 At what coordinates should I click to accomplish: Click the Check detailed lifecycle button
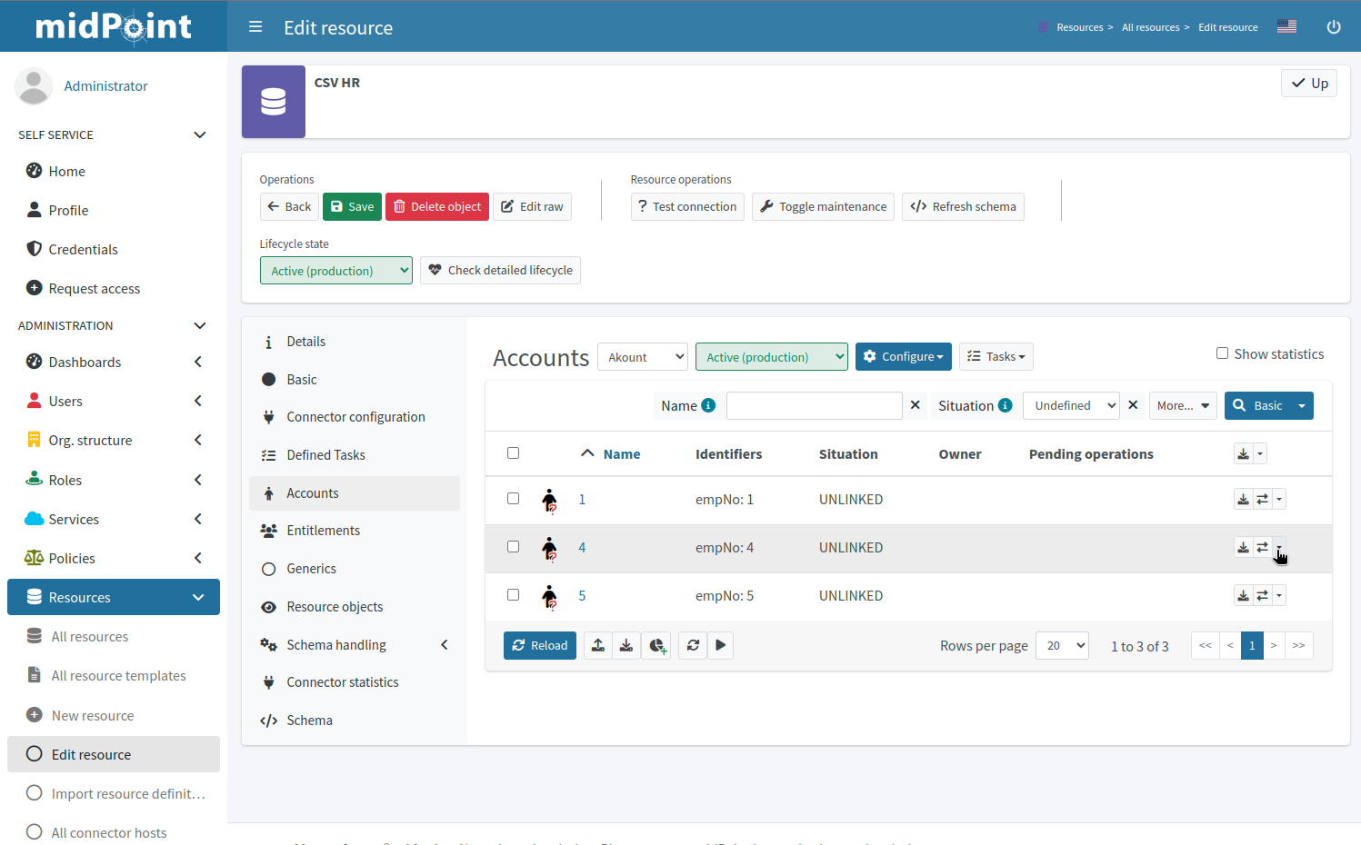coord(500,270)
